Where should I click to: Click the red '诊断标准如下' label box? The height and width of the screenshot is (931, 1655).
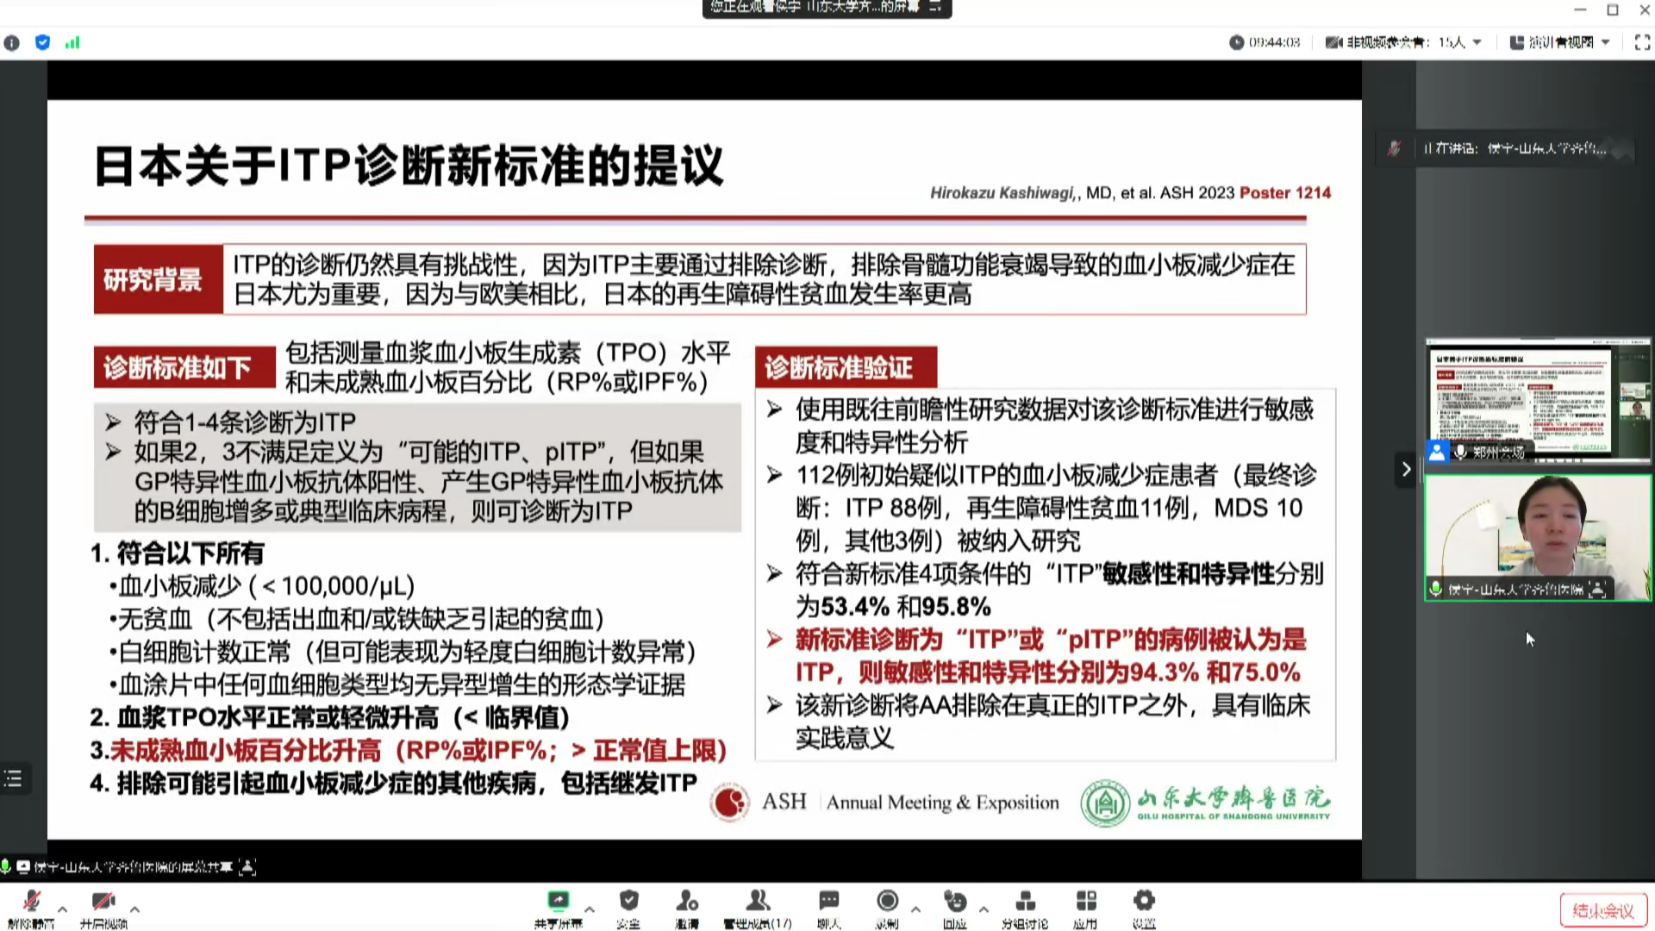coord(184,368)
